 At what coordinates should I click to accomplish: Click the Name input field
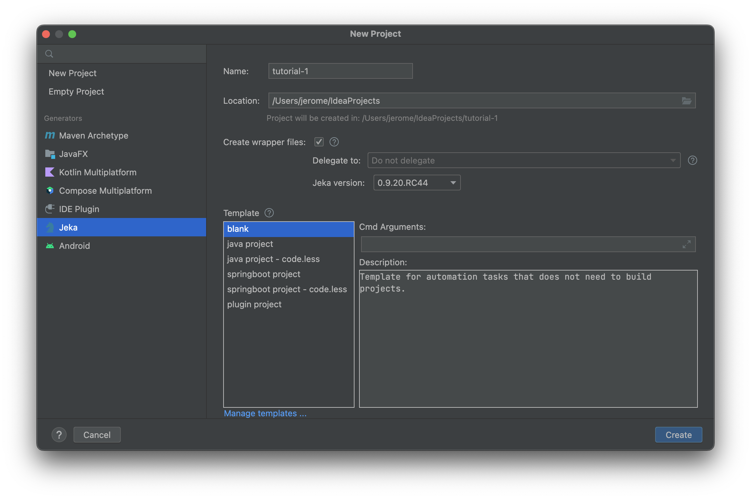(340, 71)
